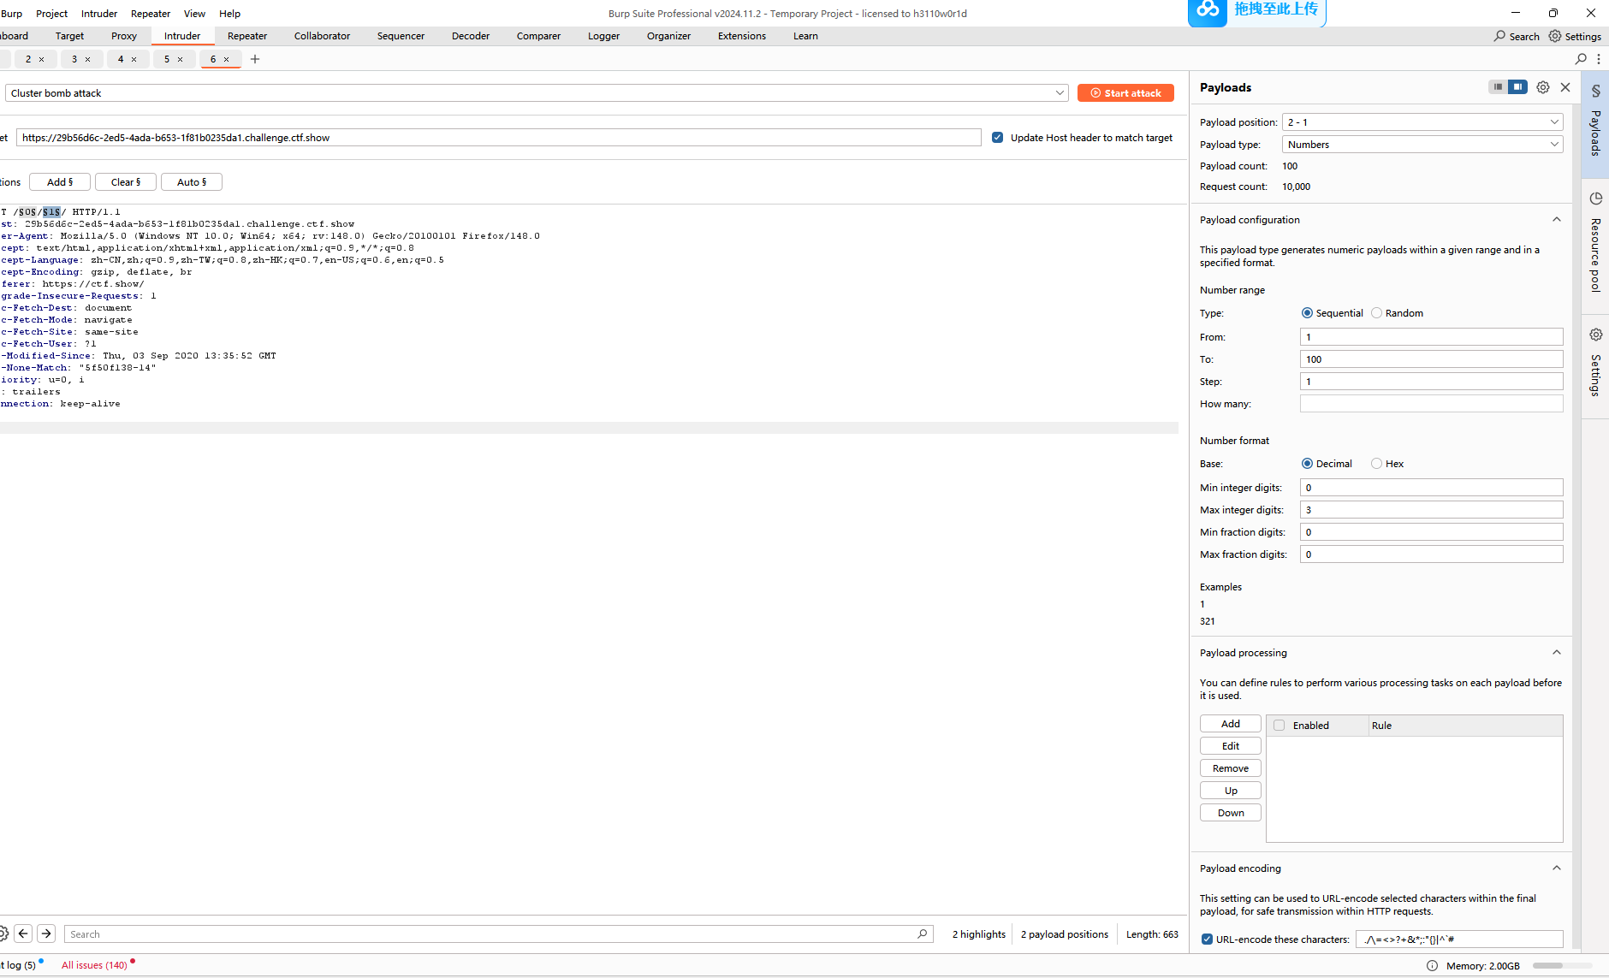Screen dimensions: 1609x978
Task: Switch to the Proxy tab
Action: [x=124, y=36]
